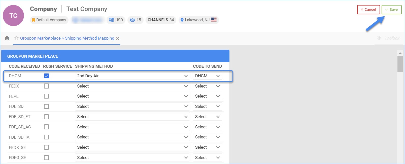Open DHGM code to send dropdown
The width and height of the screenshot is (405, 164).
[207, 76]
